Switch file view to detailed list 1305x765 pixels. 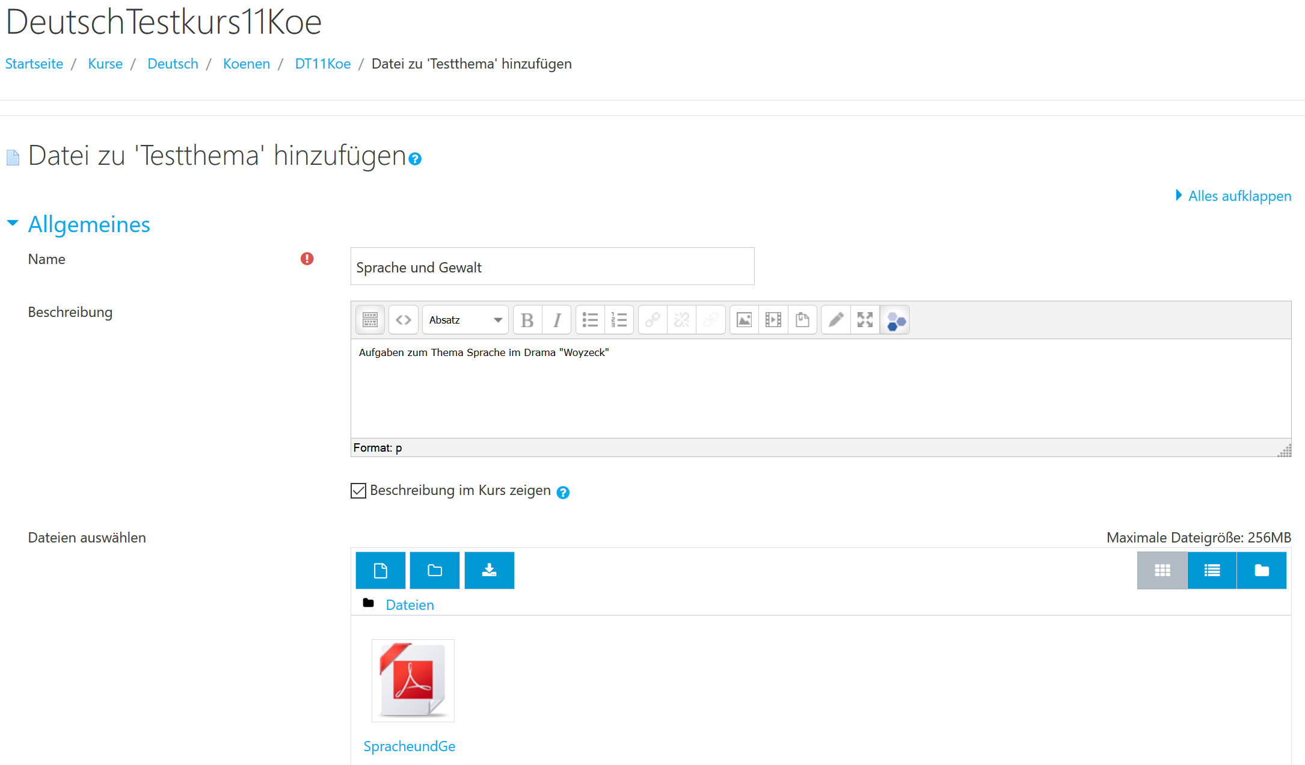point(1212,570)
